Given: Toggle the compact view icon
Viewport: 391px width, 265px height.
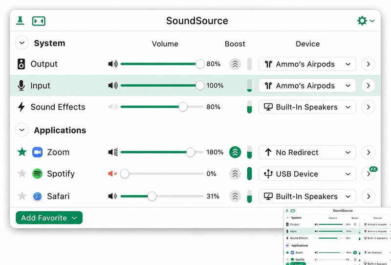Looking at the screenshot, I should 39,21.
